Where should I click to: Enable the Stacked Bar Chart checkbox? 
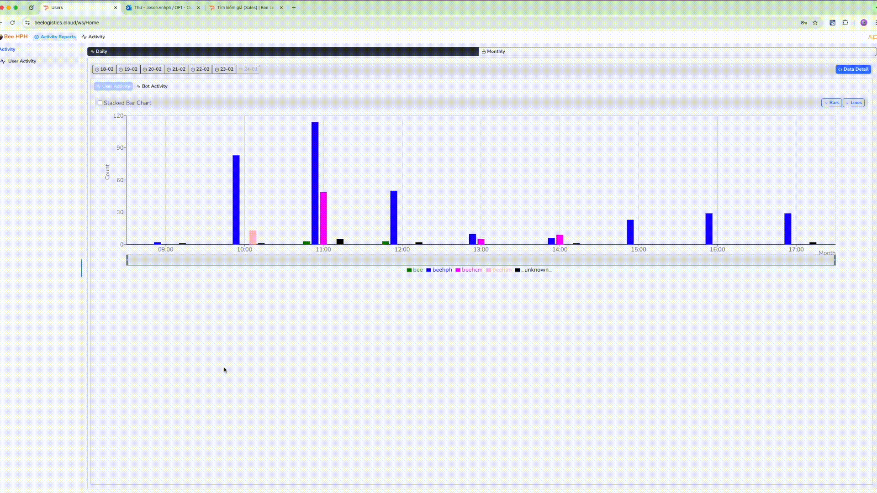100,103
